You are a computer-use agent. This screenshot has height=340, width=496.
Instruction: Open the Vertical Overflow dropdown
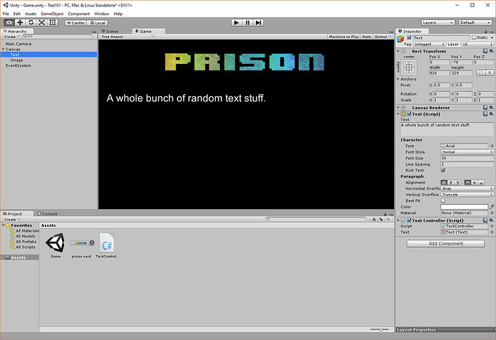(x=467, y=195)
